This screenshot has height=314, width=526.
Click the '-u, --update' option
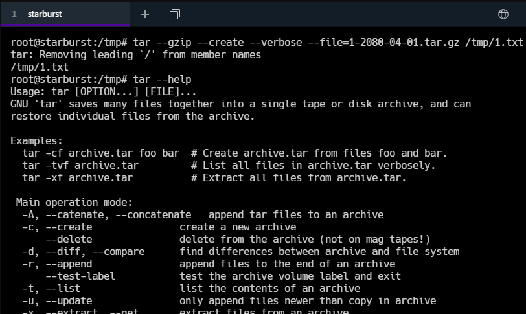(57, 301)
